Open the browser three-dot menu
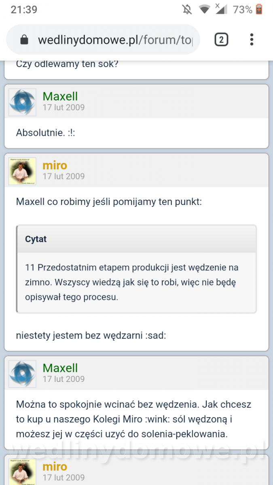This screenshot has height=485, width=273. [x=252, y=39]
